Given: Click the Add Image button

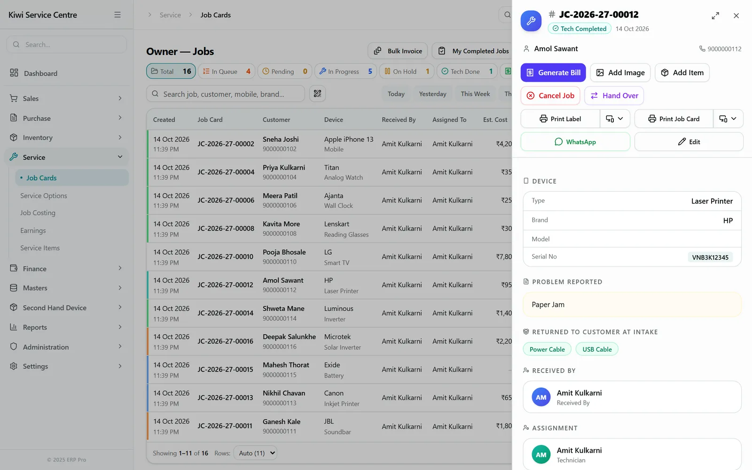Looking at the screenshot, I should tap(620, 73).
